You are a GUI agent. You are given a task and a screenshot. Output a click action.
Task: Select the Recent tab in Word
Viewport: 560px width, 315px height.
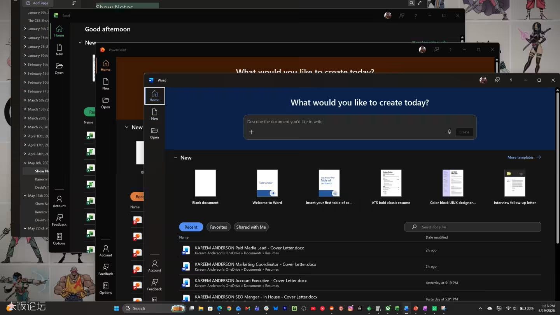[x=191, y=227]
